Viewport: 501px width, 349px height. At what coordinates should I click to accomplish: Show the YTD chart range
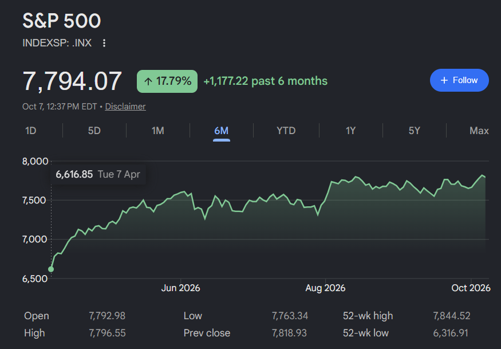pyautogui.click(x=286, y=131)
